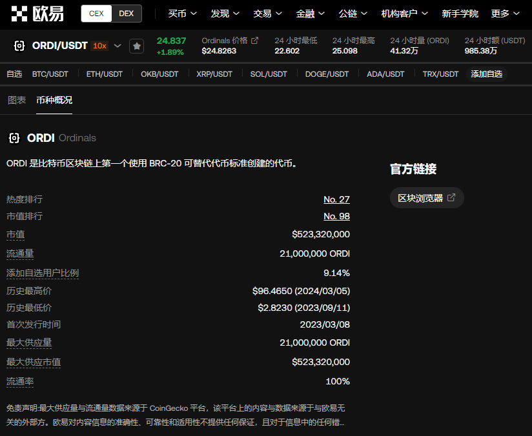Image resolution: width=532 pixels, height=436 pixels.
Task: Open the 新手学院 menu item
Action: [x=460, y=14]
